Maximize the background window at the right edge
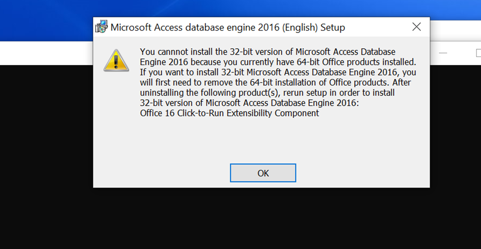Image resolution: width=481 pixels, height=249 pixels. (478, 53)
